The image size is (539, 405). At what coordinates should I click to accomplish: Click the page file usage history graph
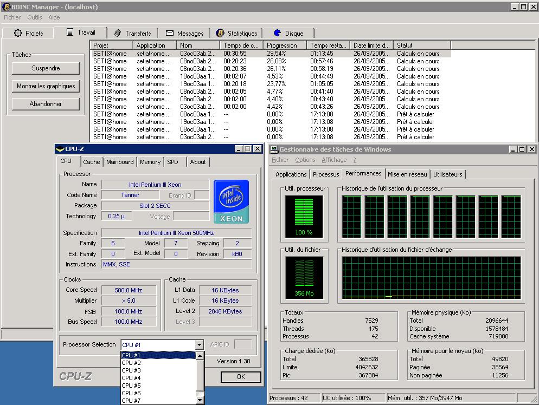pos(431,278)
